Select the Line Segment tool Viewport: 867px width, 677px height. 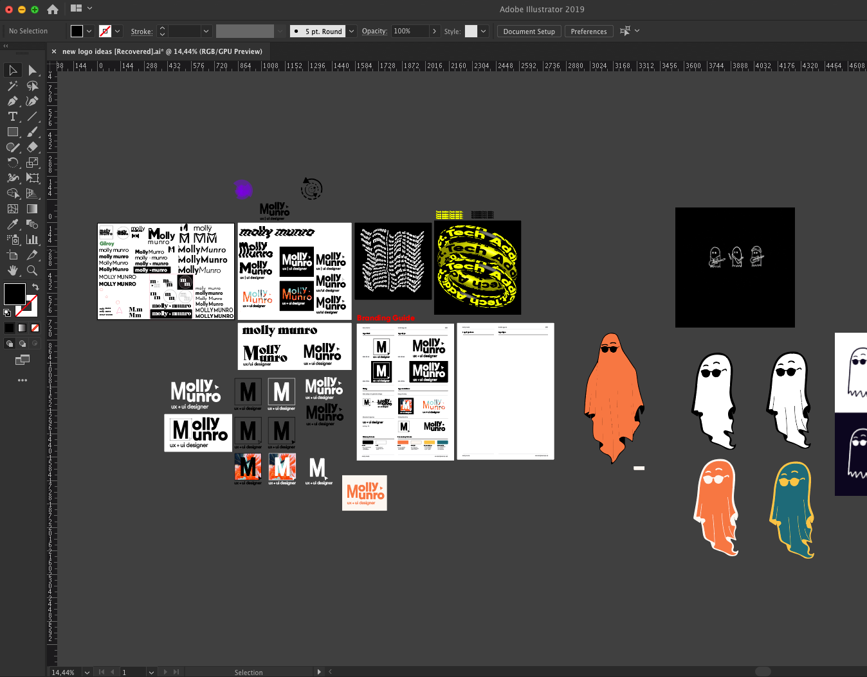32,116
